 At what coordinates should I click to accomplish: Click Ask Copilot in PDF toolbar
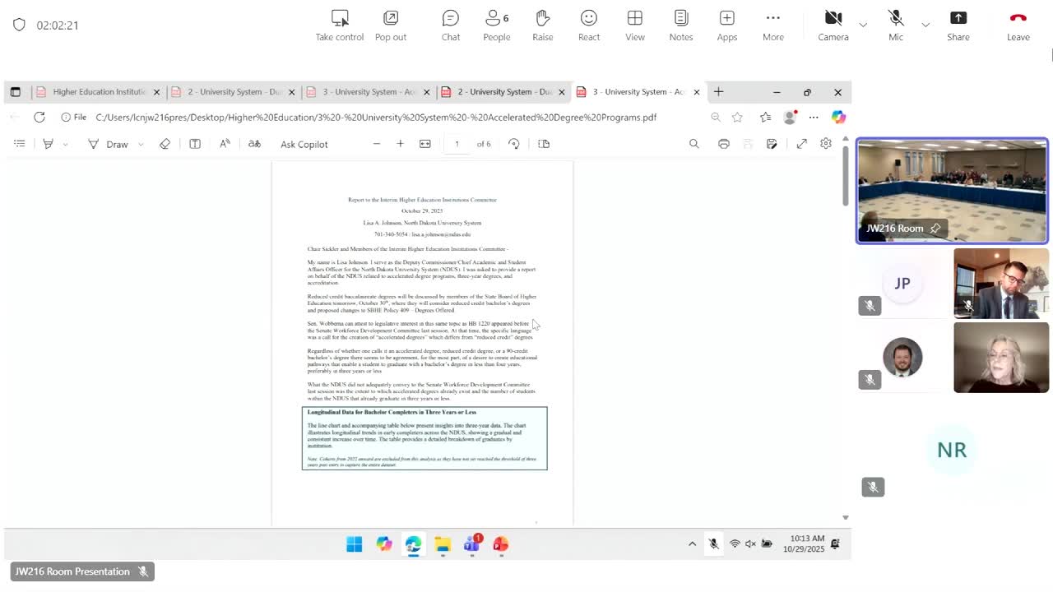[304, 144]
